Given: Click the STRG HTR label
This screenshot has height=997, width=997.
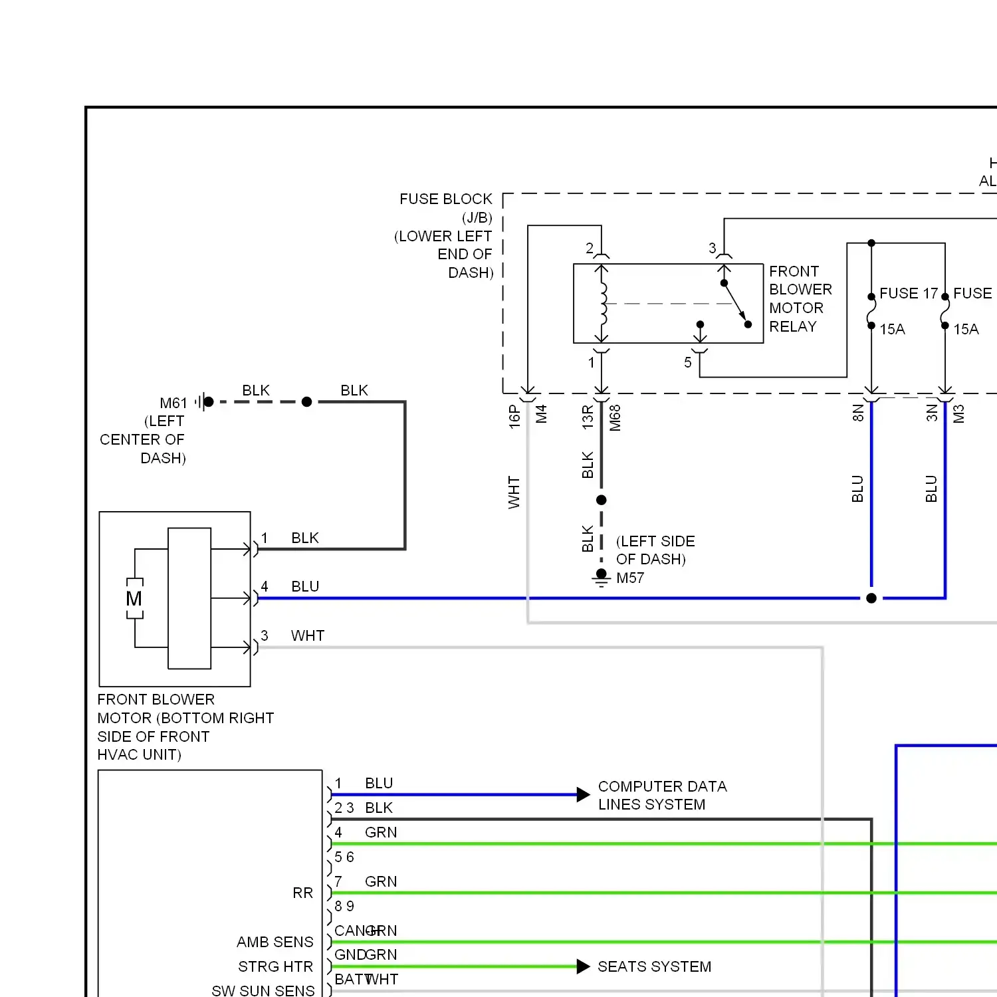Looking at the screenshot, I should pos(276,966).
